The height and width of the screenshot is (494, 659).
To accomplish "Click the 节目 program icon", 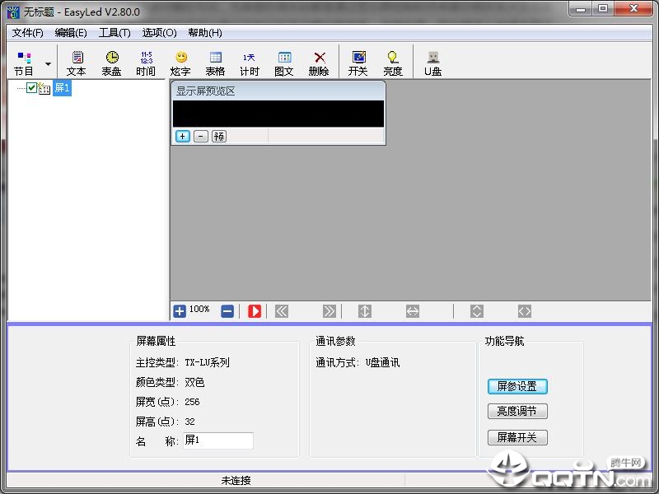I will [24, 63].
